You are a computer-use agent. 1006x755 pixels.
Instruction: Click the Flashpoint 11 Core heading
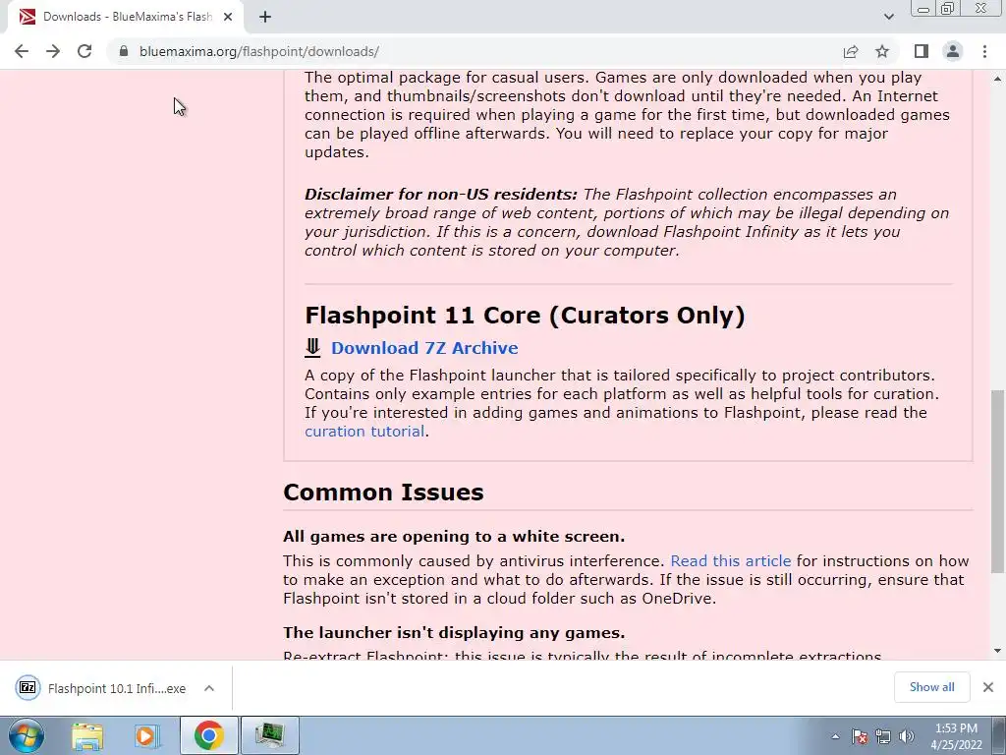pos(525,316)
